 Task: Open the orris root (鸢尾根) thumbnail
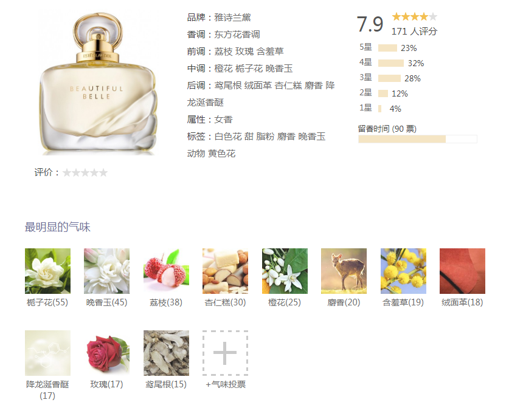(x=166, y=353)
